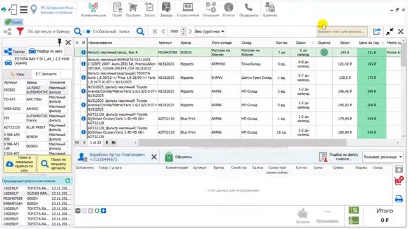Image resolution: width=408 pixels, height=229 pixels.
Task: Click the Позвонить phone icon
Action: tap(249, 8)
